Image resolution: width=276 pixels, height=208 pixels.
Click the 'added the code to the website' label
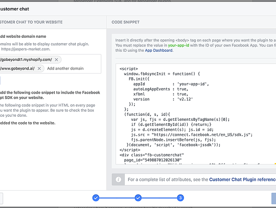point(28,123)
